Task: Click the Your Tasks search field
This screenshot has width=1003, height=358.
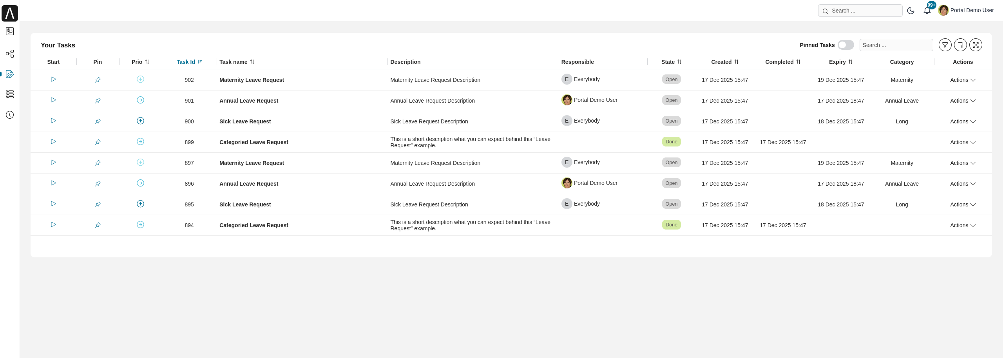Action: click(896, 45)
